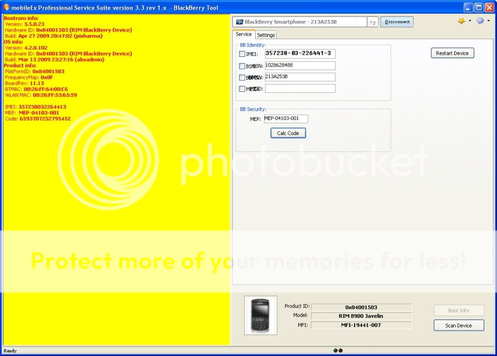Click the BlackBerry logo in device combo

coord(240,22)
